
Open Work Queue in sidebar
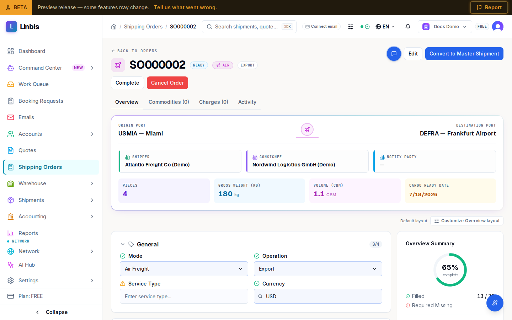[51, 84]
